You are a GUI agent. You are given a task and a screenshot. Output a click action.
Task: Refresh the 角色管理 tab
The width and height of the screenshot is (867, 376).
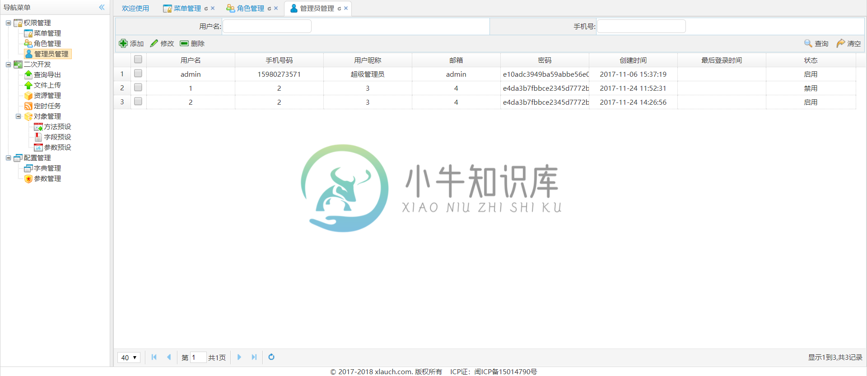(x=269, y=9)
